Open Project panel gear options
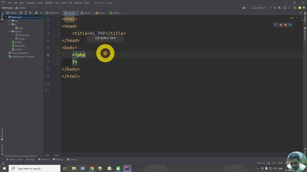 [x=36, y=13]
